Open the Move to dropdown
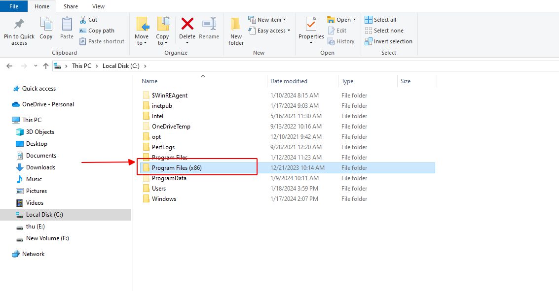Image resolution: width=559 pixels, height=291 pixels. 142,31
